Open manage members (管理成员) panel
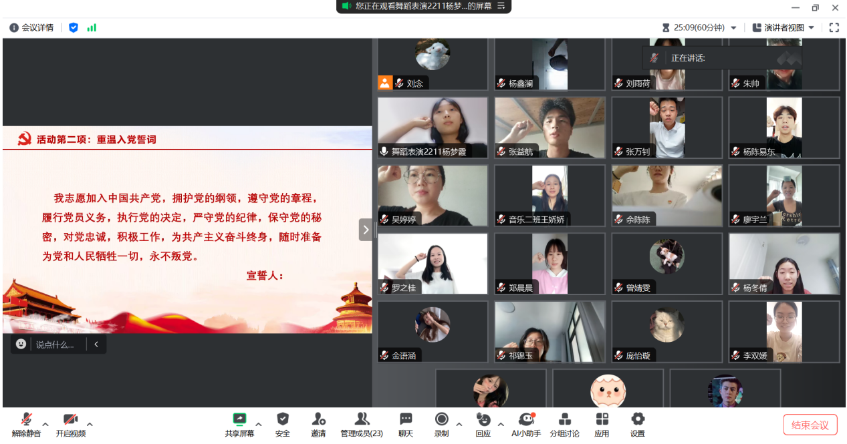Screen dimensions: 847x444 (362, 423)
